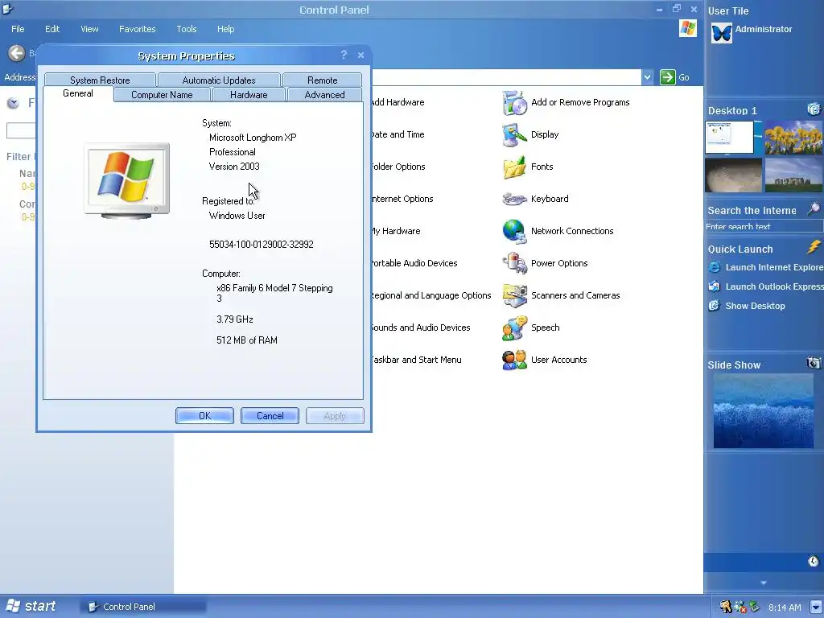Click the taskbar clock showing 8:14 AM
Image resolution: width=824 pixels, height=618 pixels.
pyautogui.click(x=785, y=608)
